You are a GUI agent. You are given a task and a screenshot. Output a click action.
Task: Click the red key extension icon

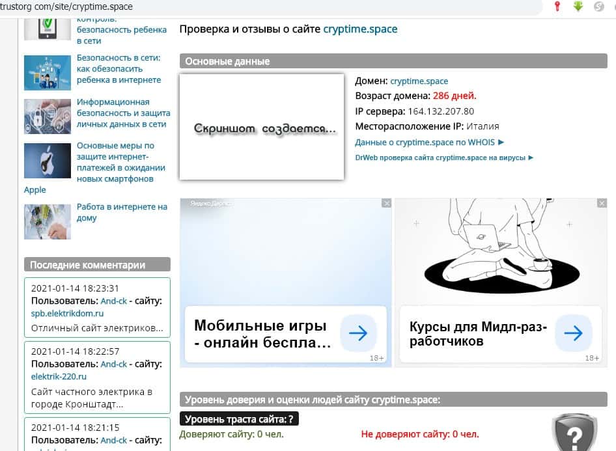pos(557,7)
